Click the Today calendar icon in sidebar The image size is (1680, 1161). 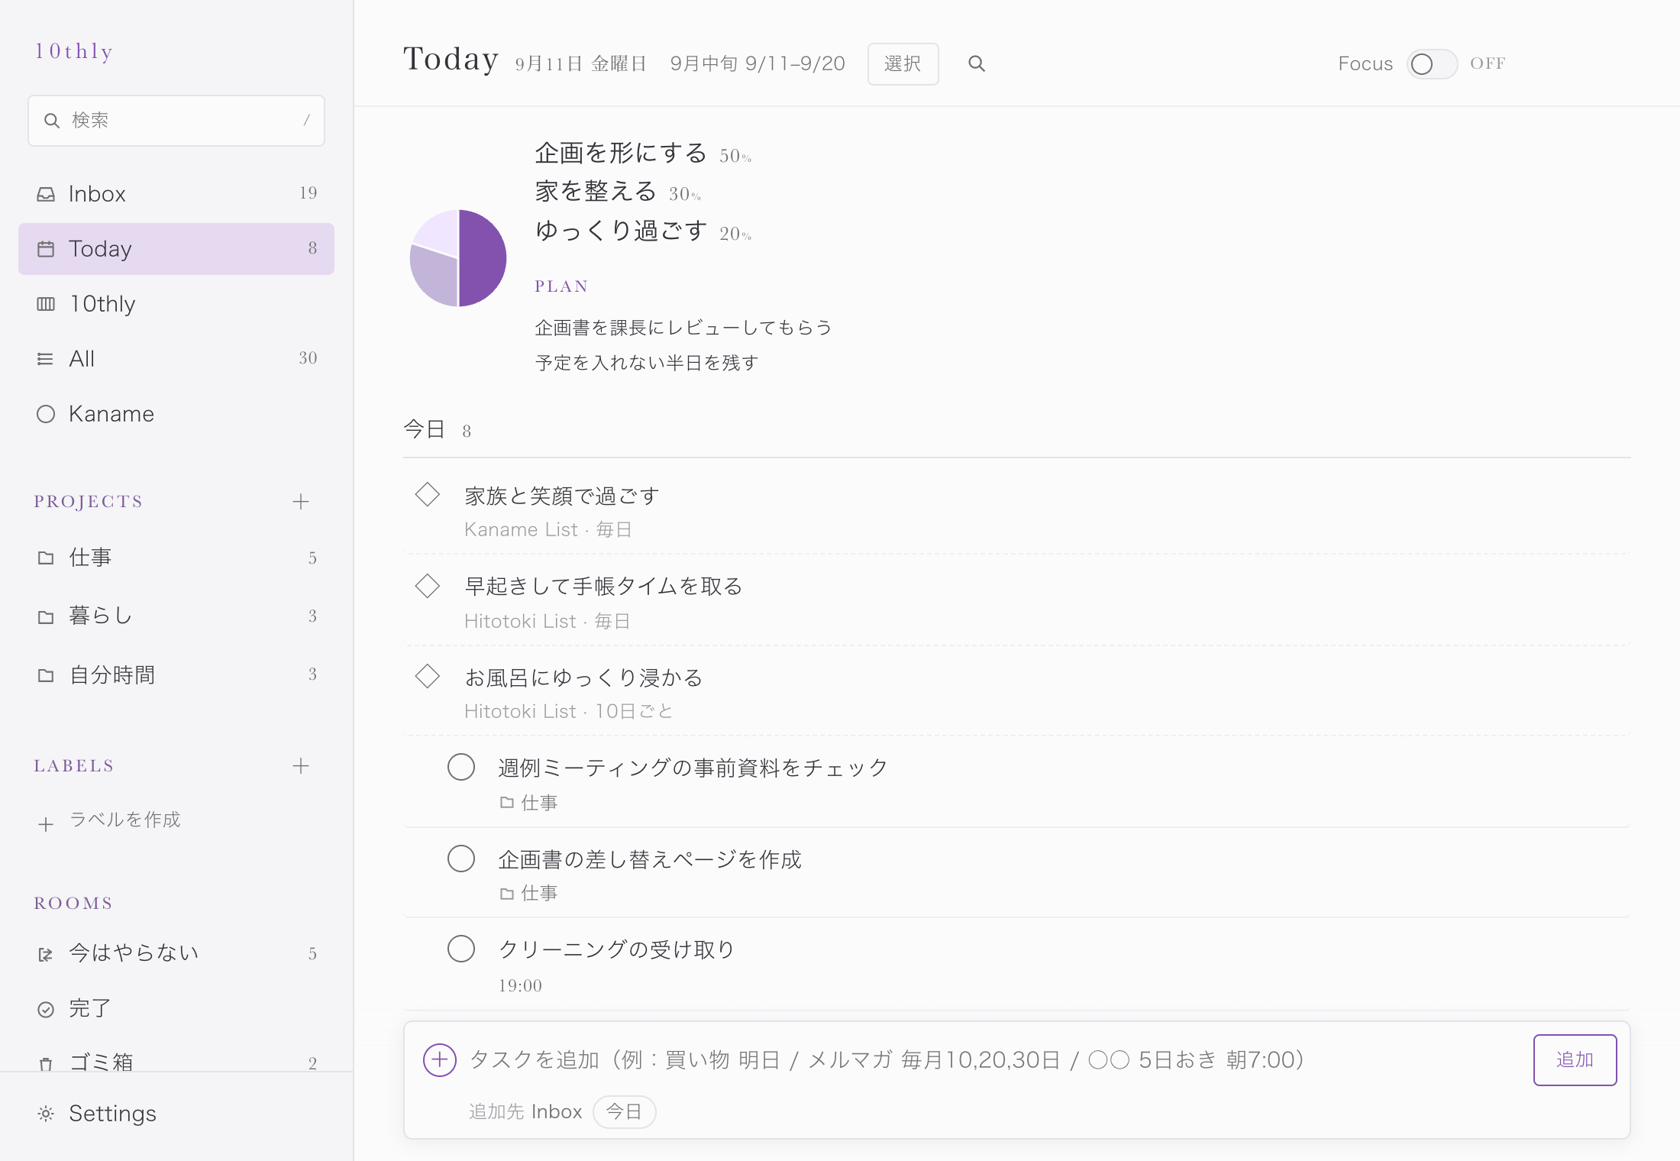46,249
